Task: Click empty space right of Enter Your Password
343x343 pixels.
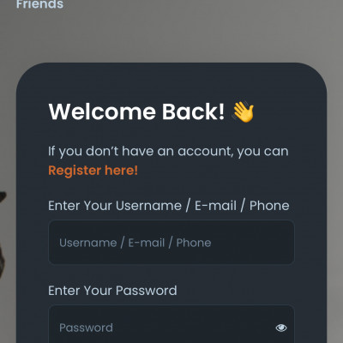Action: (x=236, y=291)
